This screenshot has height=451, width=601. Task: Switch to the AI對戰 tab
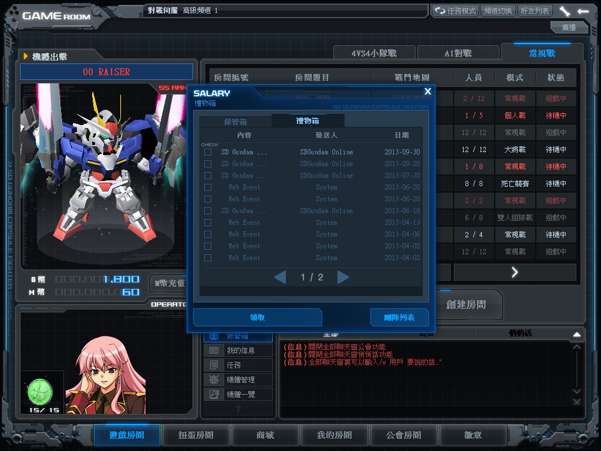pos(458,53)
